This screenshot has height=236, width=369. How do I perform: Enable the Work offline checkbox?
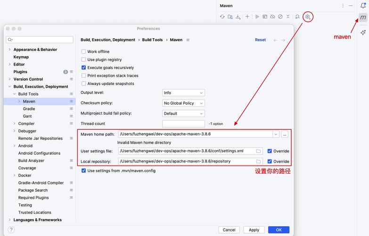pos(84,52)
